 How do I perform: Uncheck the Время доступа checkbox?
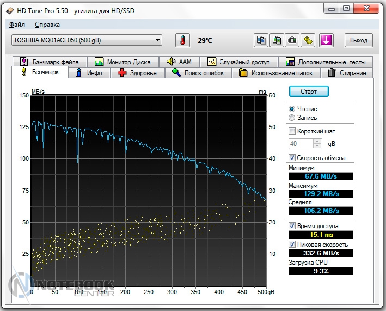(x=292, y=225)
